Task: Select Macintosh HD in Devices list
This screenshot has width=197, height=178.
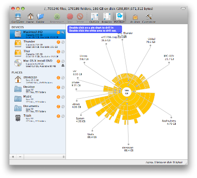Action: point(37,34)
